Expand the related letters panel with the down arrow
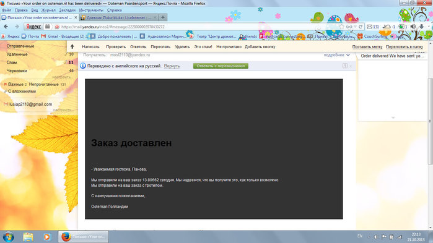This screenshot has height=243, width=433. pyautogui.click(x=393, y=117)
